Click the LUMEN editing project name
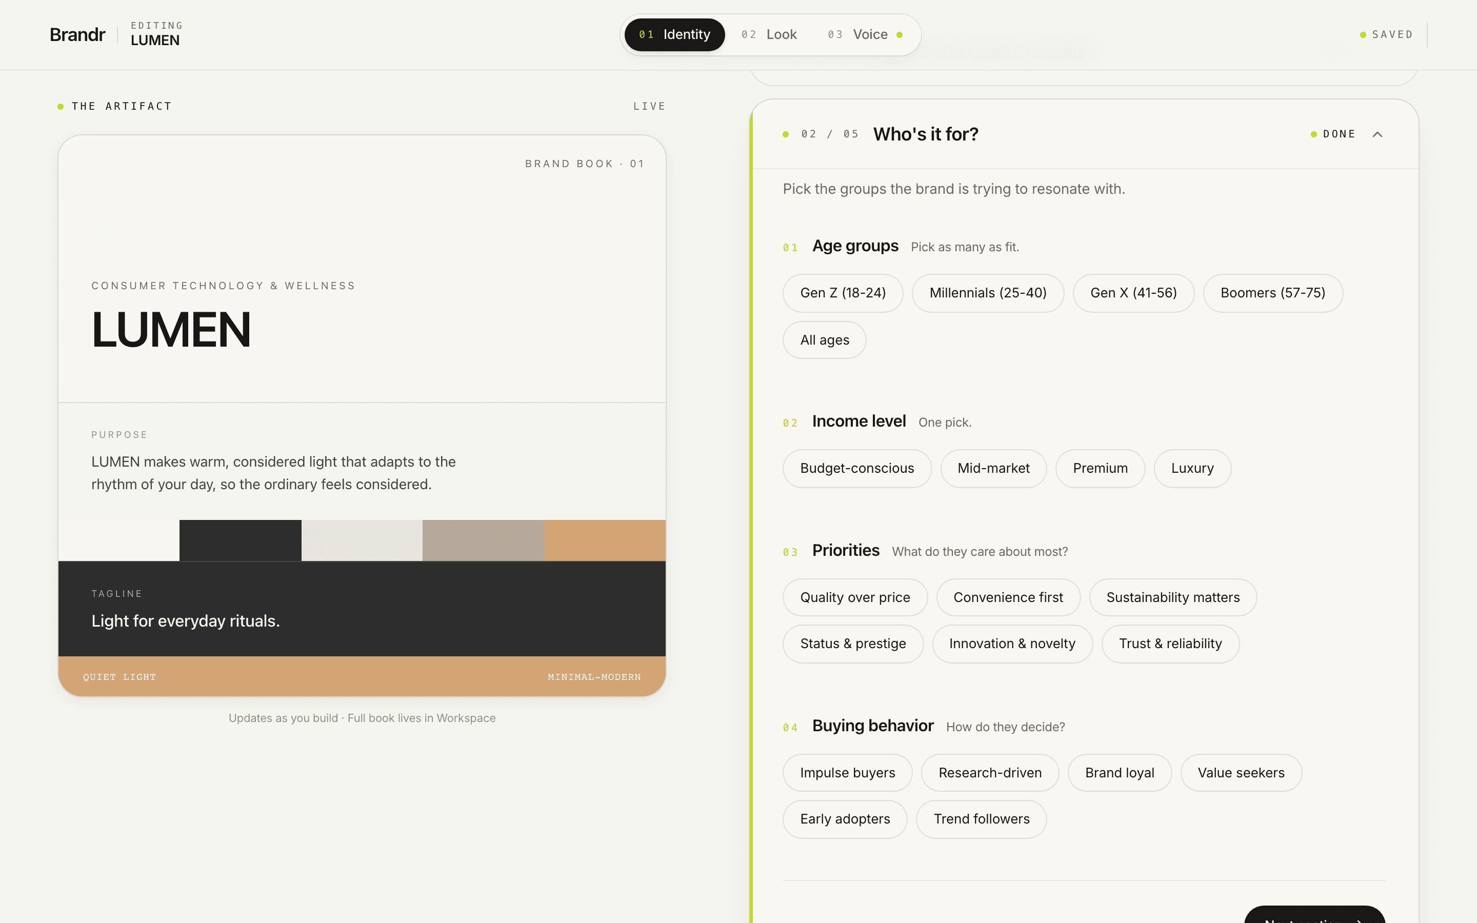Image resolution: width=1477 pixels, height=923 pixels. tap(155, 41)
